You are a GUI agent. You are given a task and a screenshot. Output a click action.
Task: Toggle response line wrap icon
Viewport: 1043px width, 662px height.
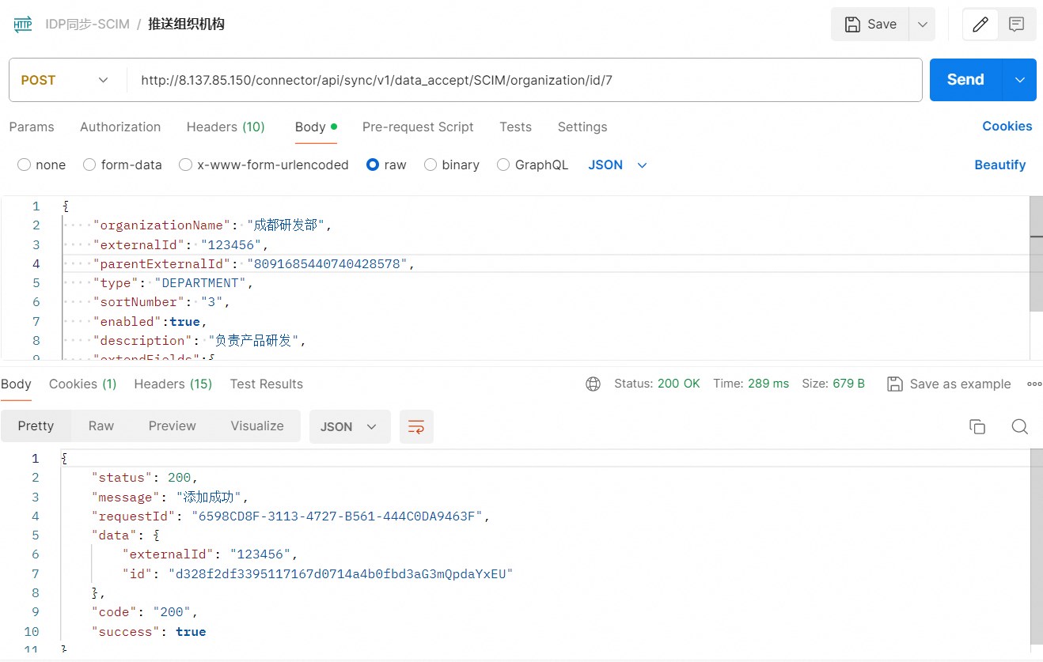click(416, 427)
